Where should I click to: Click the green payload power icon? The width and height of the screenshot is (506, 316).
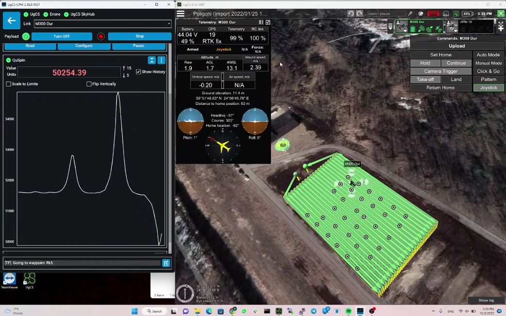[x=26, y=36]
